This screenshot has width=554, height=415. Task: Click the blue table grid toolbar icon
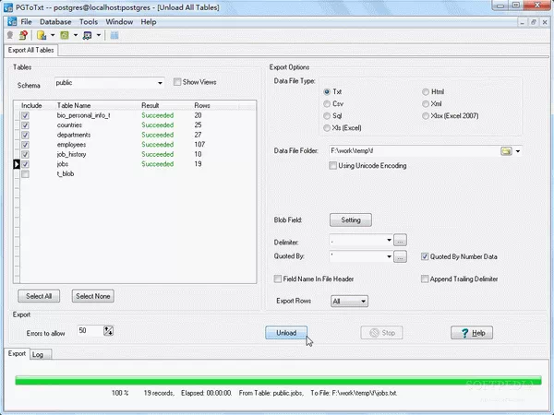[x=114, y=36]
